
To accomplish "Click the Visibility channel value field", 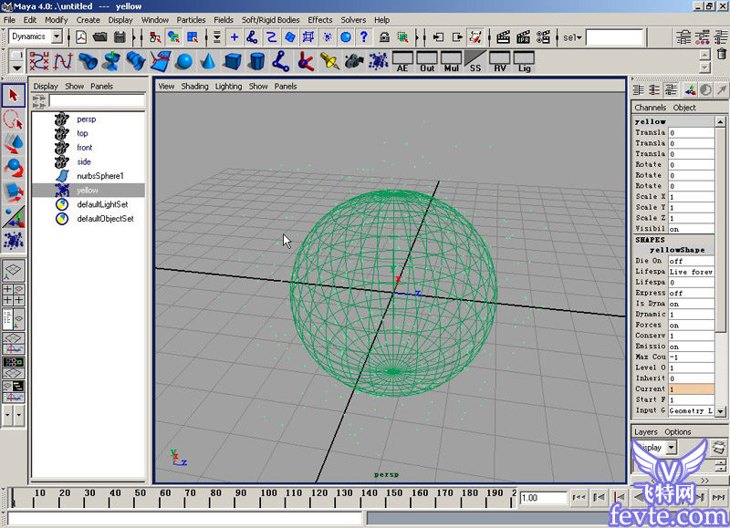I will tap(691, 229).
